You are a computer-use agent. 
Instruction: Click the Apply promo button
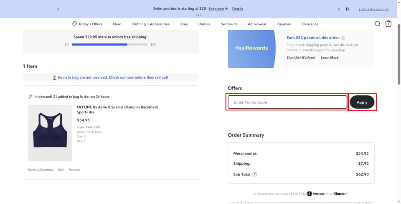pos(362,102)
